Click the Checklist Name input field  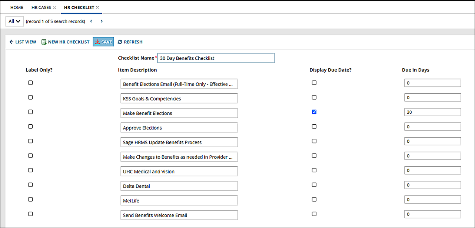click(216, 58)
